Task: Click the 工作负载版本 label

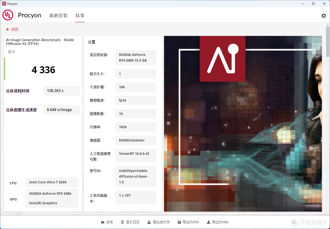Action: point(98,198)
